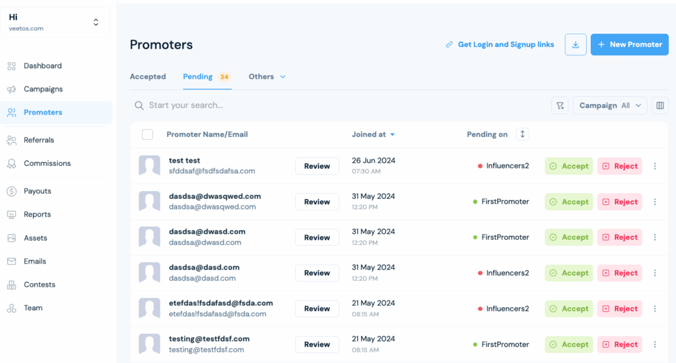Click FirstPromoter in the testing@testfdsf.com row

(x=505, y=345)
